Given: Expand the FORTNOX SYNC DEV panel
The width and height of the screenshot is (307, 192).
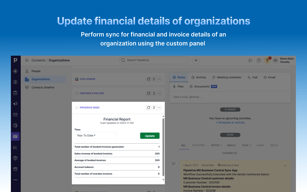Looking at the screenshot, I should (x=154, y=93).
